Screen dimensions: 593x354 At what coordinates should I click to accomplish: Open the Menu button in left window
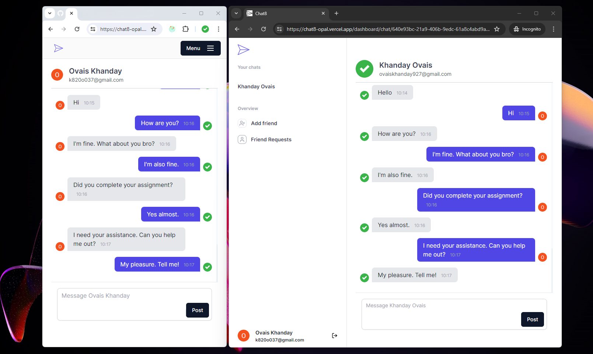pyautogui.click(x=200, y=48)
